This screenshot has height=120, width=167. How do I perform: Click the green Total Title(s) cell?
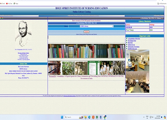(137, 30)
